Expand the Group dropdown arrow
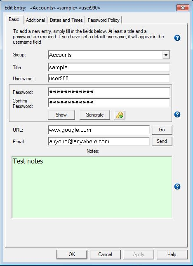The image size is (193, 266). point(166,55)
